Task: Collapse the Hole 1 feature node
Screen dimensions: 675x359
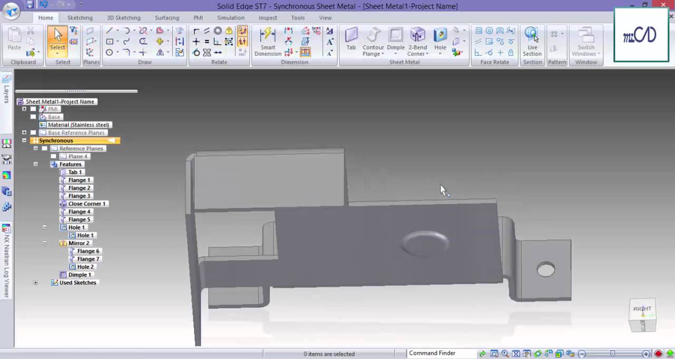Action: coord(44,227)
